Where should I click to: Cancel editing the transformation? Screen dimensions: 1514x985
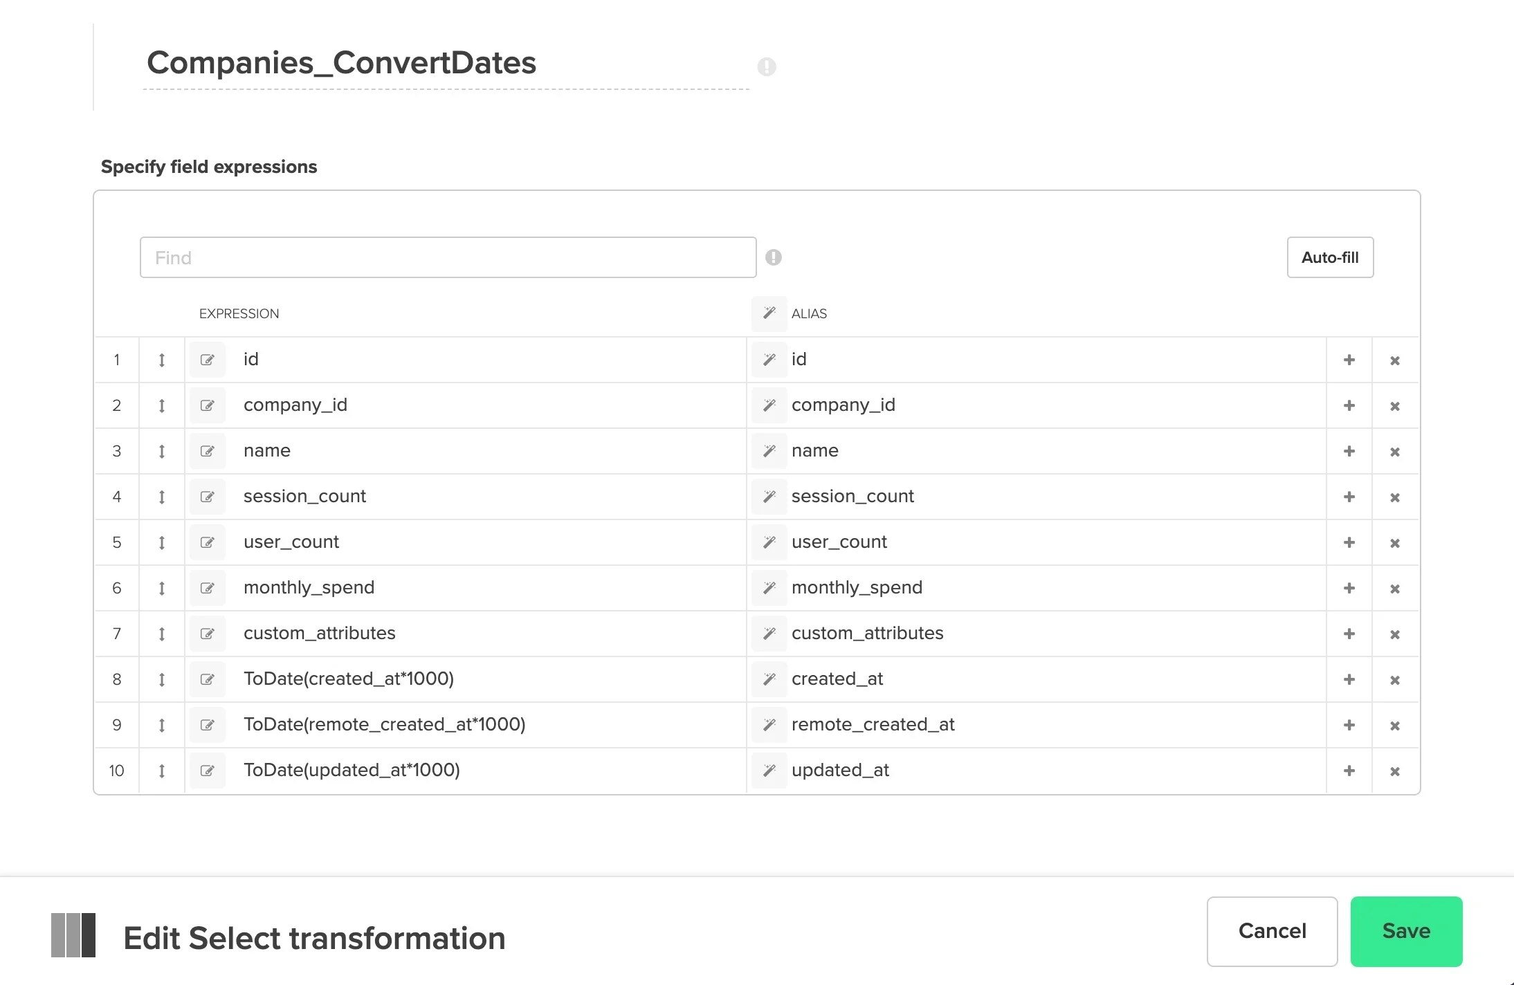click(x=1272, y=931)
